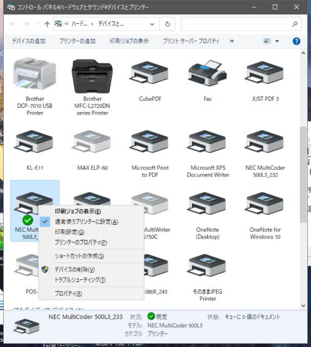Click the デバイスと… breadcrumb segment
The width and height of the screenshot is (311, 347).
point(111,24)
